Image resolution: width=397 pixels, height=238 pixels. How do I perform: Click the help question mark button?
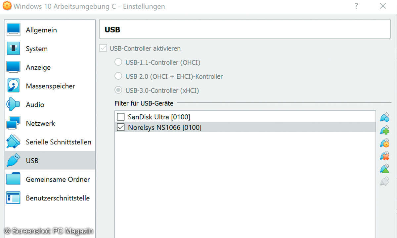[356, 6]
